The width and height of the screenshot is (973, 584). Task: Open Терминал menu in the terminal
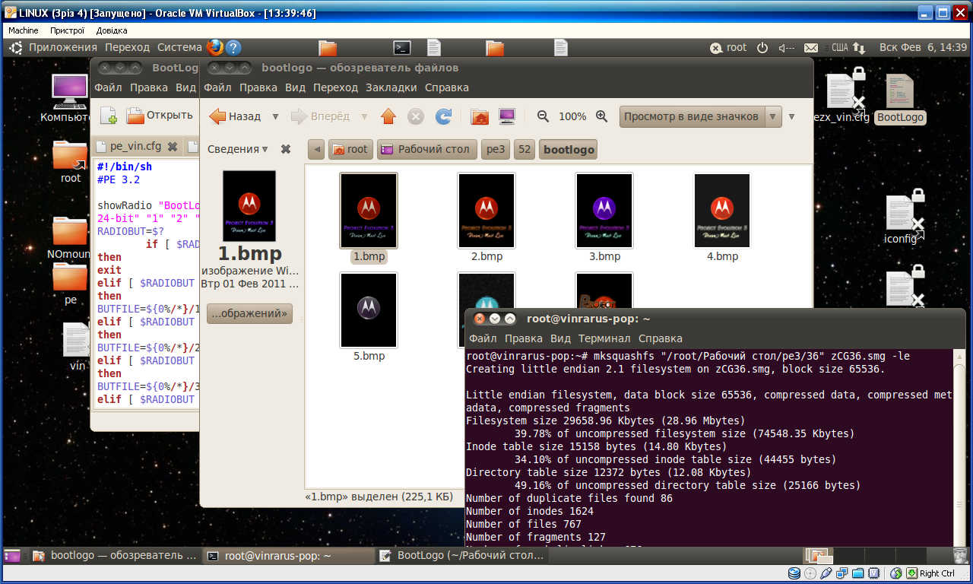click(x=604, y=338)
